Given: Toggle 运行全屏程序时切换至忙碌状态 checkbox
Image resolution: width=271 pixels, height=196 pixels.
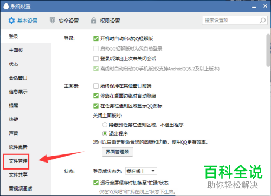Looking at the screenshot, I should coord(96,183).
